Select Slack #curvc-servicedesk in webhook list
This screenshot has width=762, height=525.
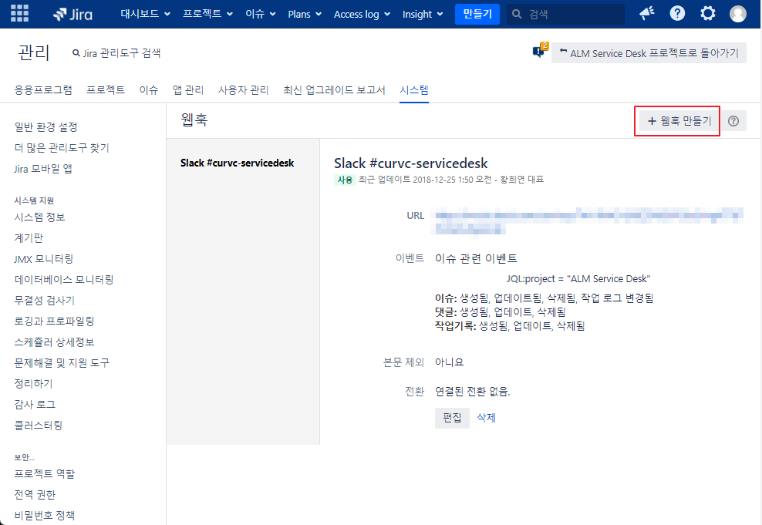pos(237,163)
